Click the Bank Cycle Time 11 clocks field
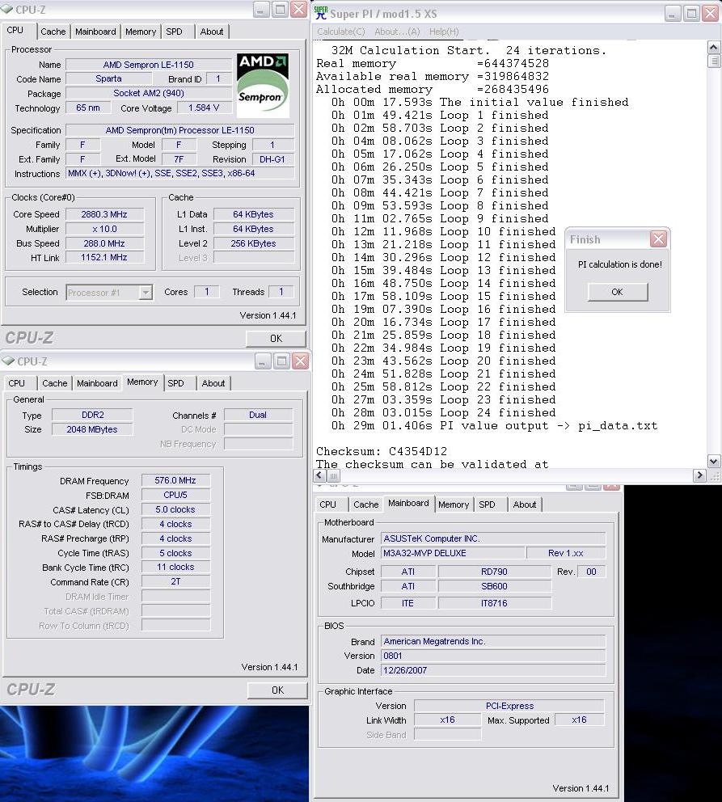 coord(175,568)
